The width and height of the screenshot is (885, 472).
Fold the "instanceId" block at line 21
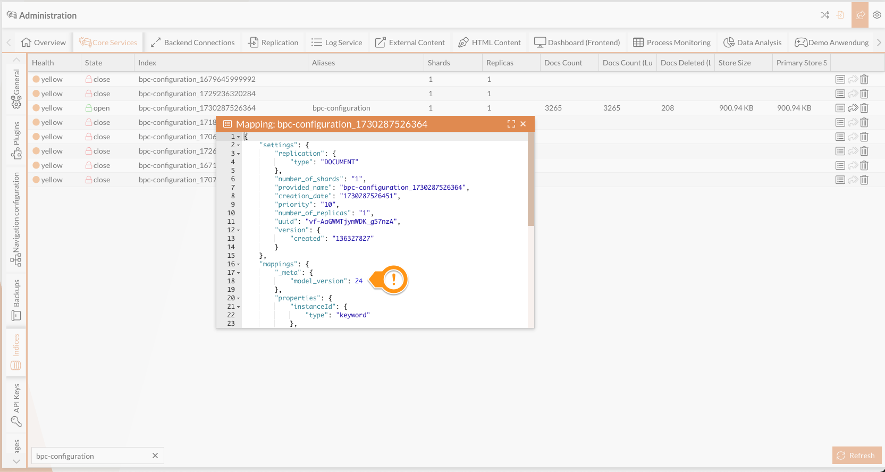pos(239,307)
